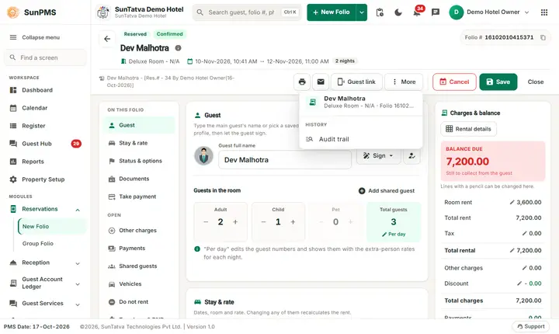
Task: Increase Adult count with plus
Action: click(235, 222)
